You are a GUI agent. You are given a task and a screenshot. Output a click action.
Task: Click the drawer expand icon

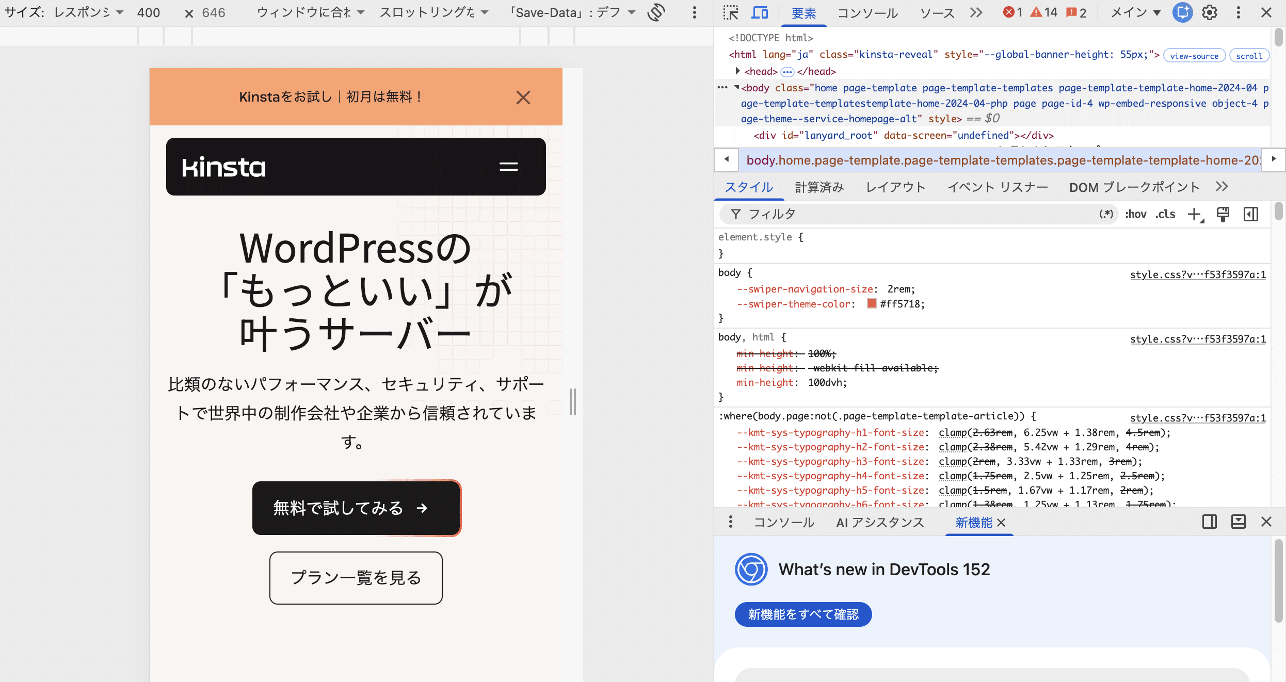pyautogui.click(x=1239, y=522)
